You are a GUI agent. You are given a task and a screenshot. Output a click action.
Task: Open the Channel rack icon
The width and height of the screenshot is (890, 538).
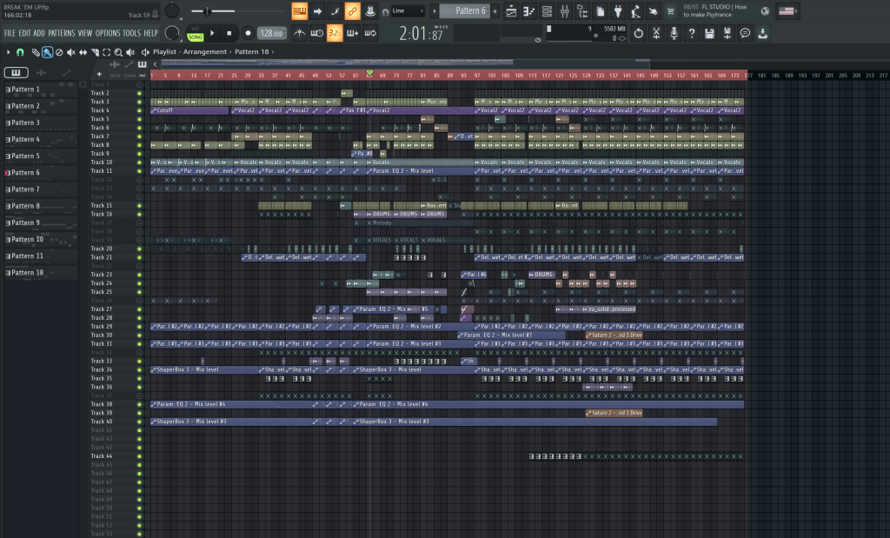(x=546, y=11)
